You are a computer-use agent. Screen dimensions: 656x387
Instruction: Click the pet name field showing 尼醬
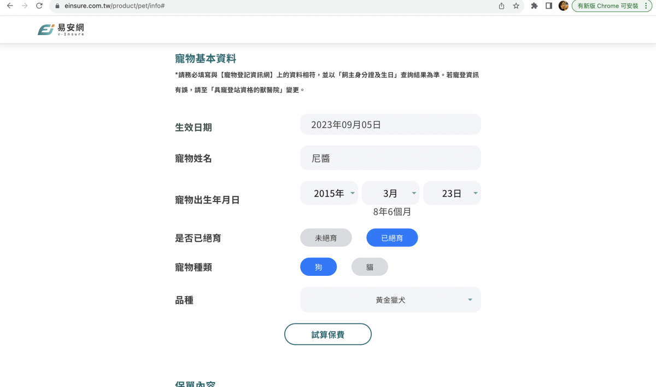pyautogui.click(x=390, y=158)
